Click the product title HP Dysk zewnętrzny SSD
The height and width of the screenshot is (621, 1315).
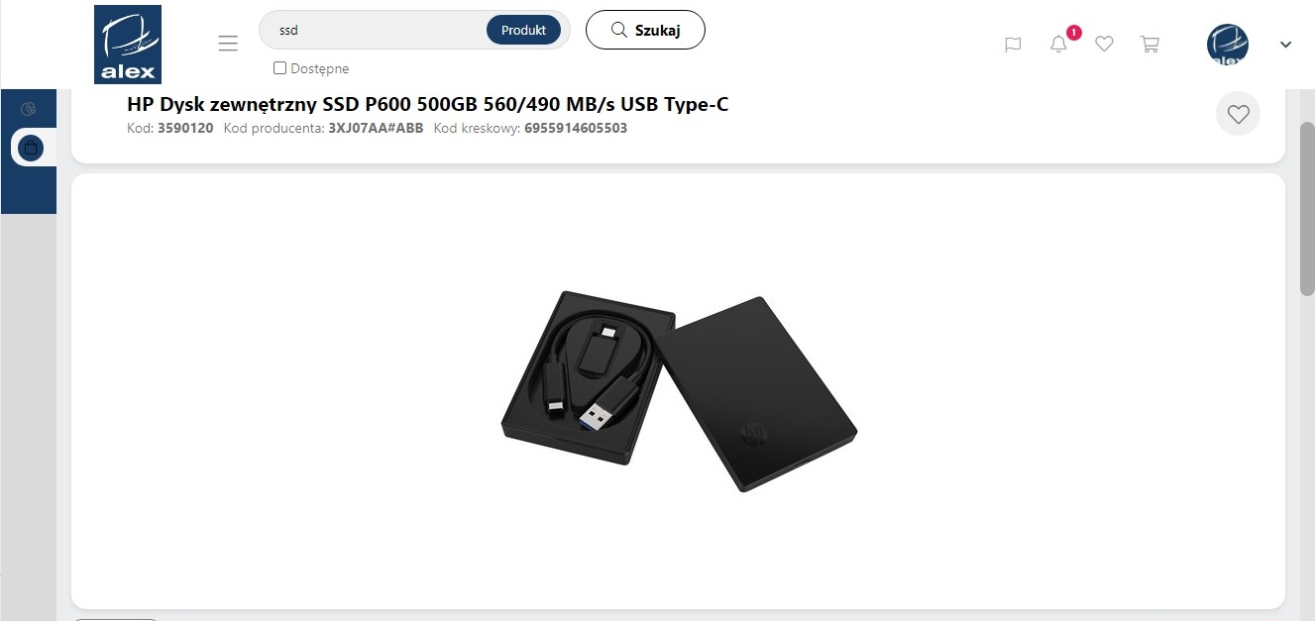point(427,104)
